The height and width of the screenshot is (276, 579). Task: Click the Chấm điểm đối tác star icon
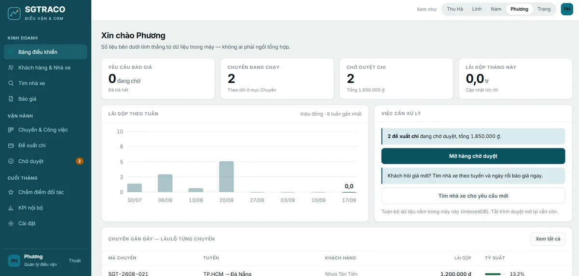coord(11,192)
